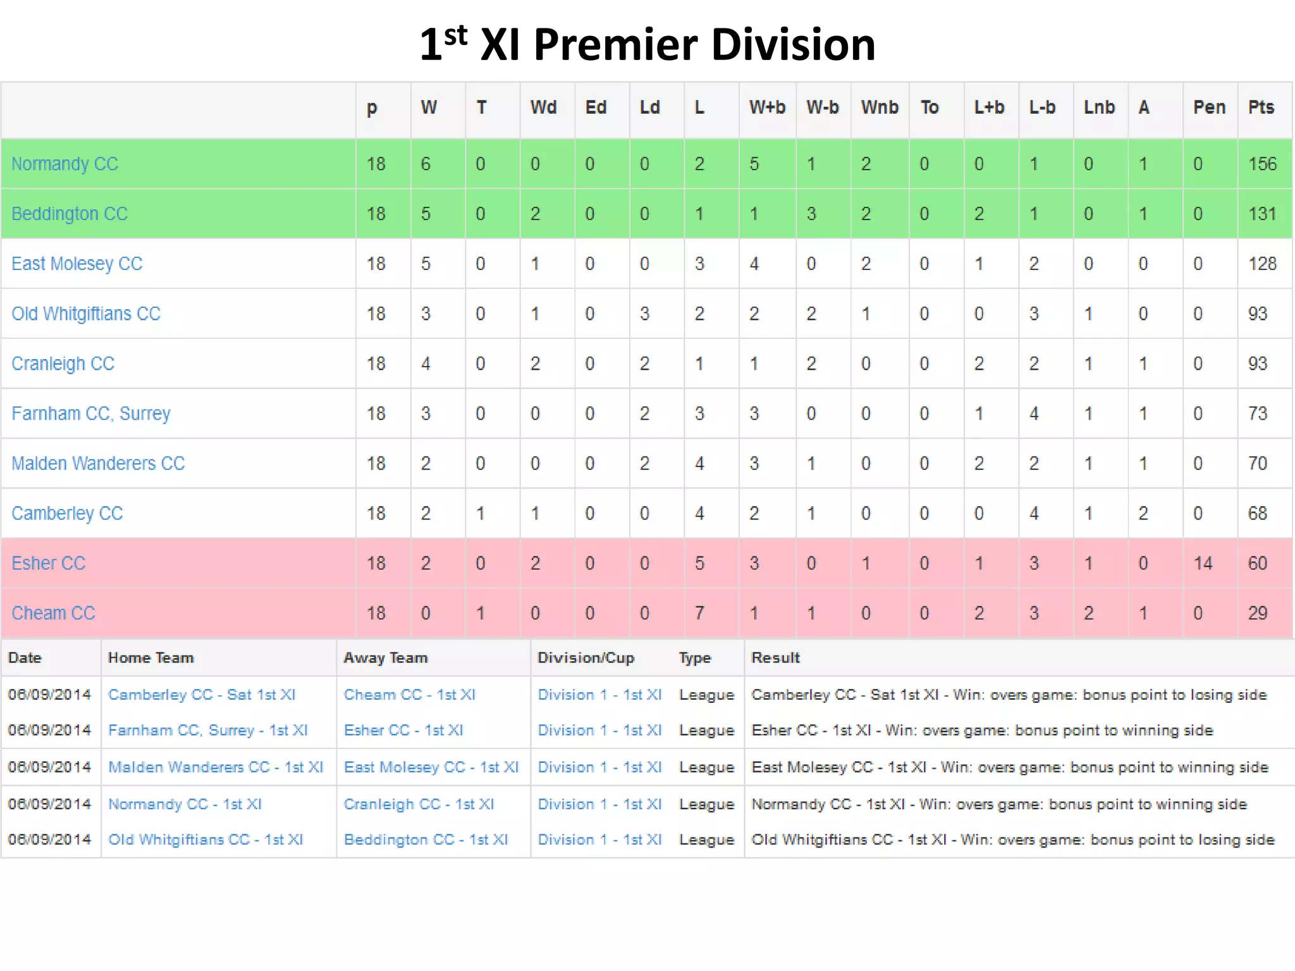The height and width of the screenshot is (971, 1295).
Task: Select the Camberley CC table entry
Action: click(x=67, y=513)
